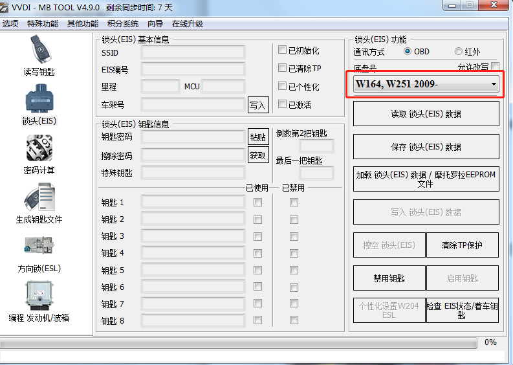The image size is (513, 365).
Task: Click the VVDI app icon in title bar
Action: (8, 6)
